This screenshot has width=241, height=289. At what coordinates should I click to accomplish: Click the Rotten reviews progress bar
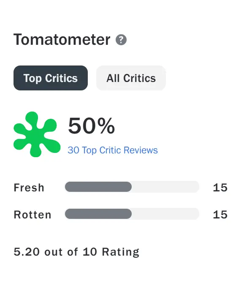click(x=132, y=214)
